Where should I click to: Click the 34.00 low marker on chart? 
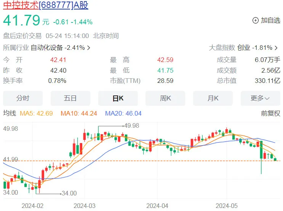coord(69,194)
